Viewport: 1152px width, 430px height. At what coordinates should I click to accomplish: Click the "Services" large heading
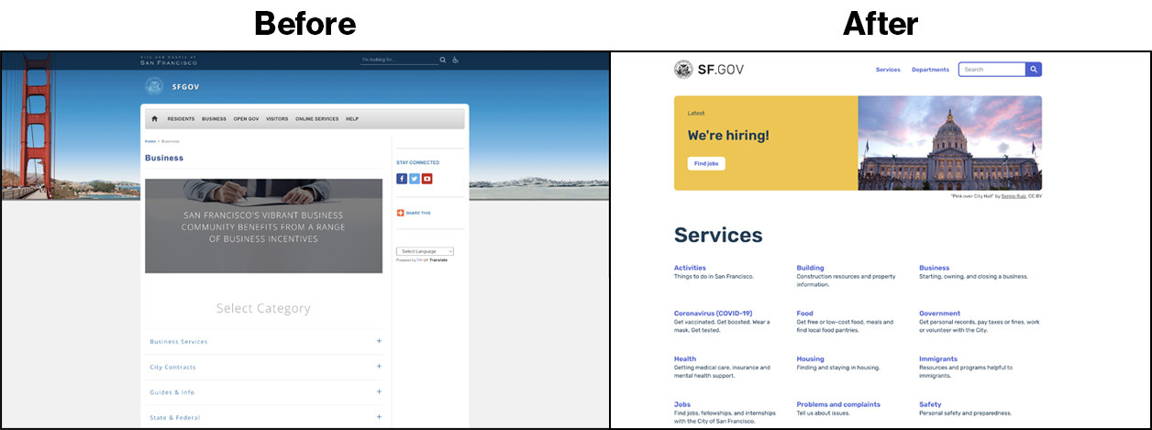pyautogui.click(x=718, y=235)
